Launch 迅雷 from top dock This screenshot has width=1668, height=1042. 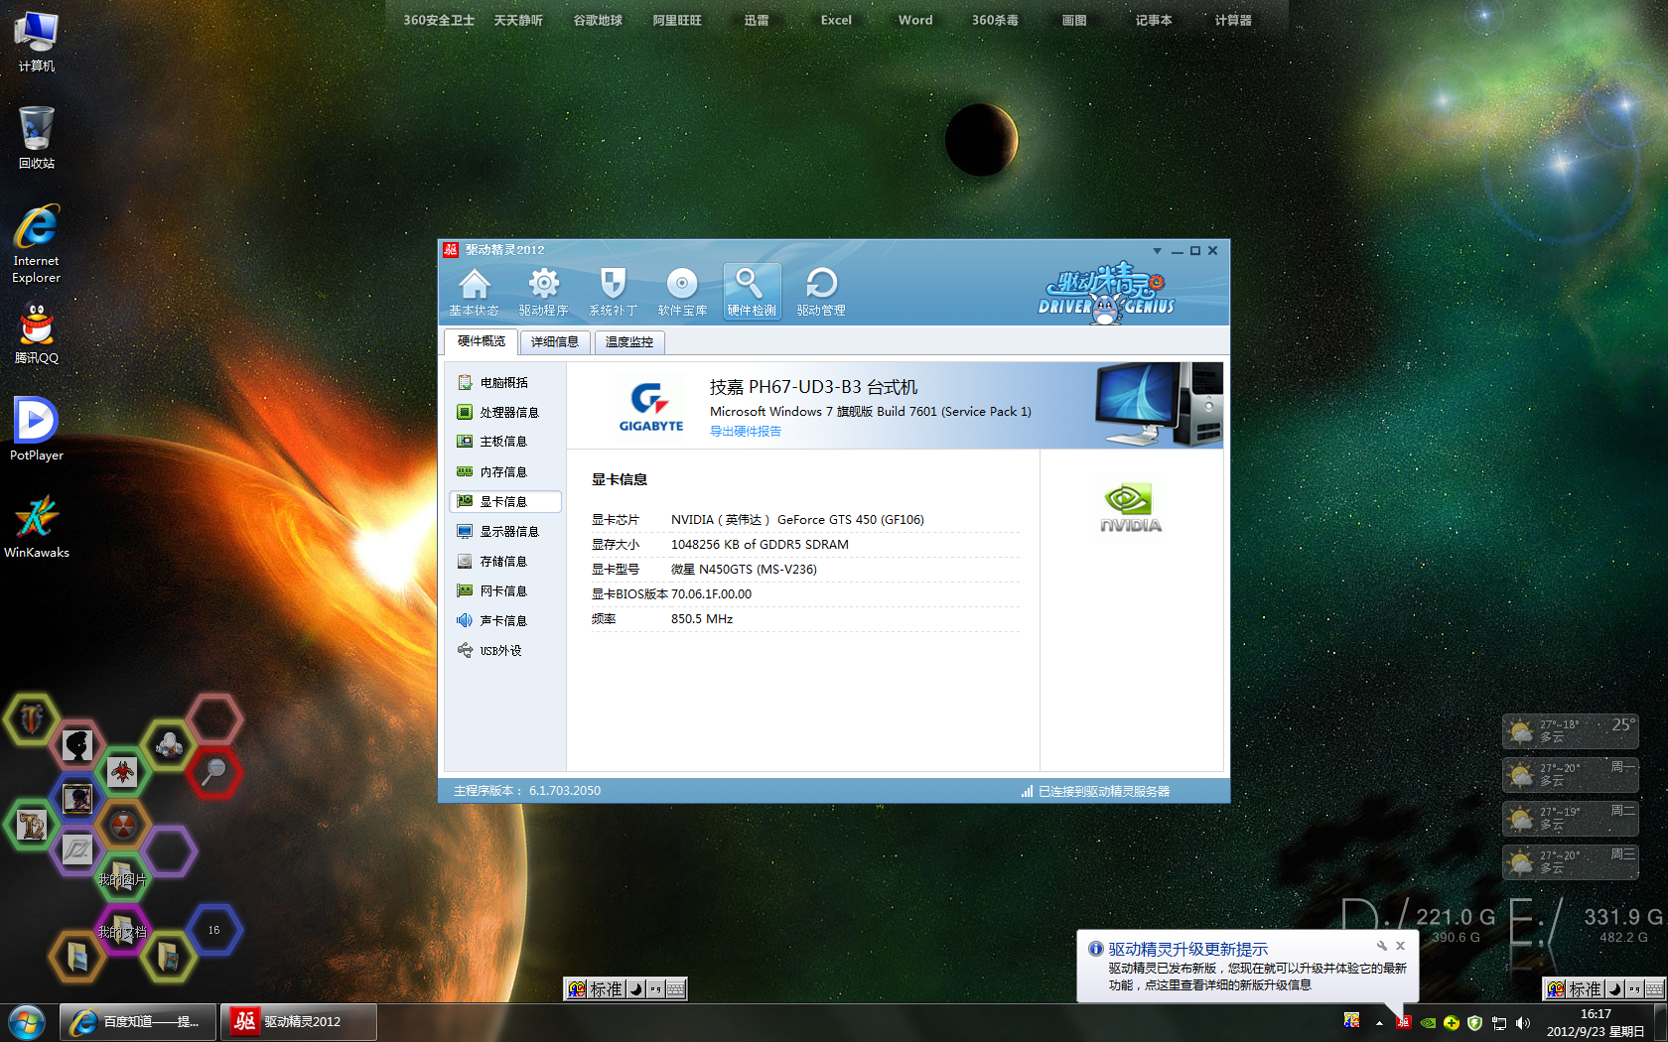click(757, 20)
